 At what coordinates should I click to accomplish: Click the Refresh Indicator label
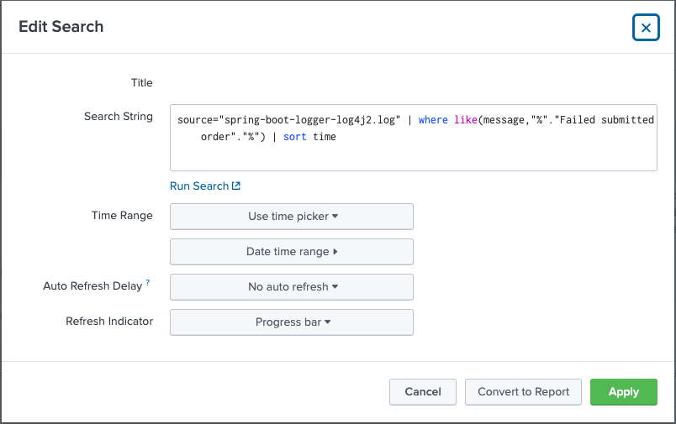109,322
